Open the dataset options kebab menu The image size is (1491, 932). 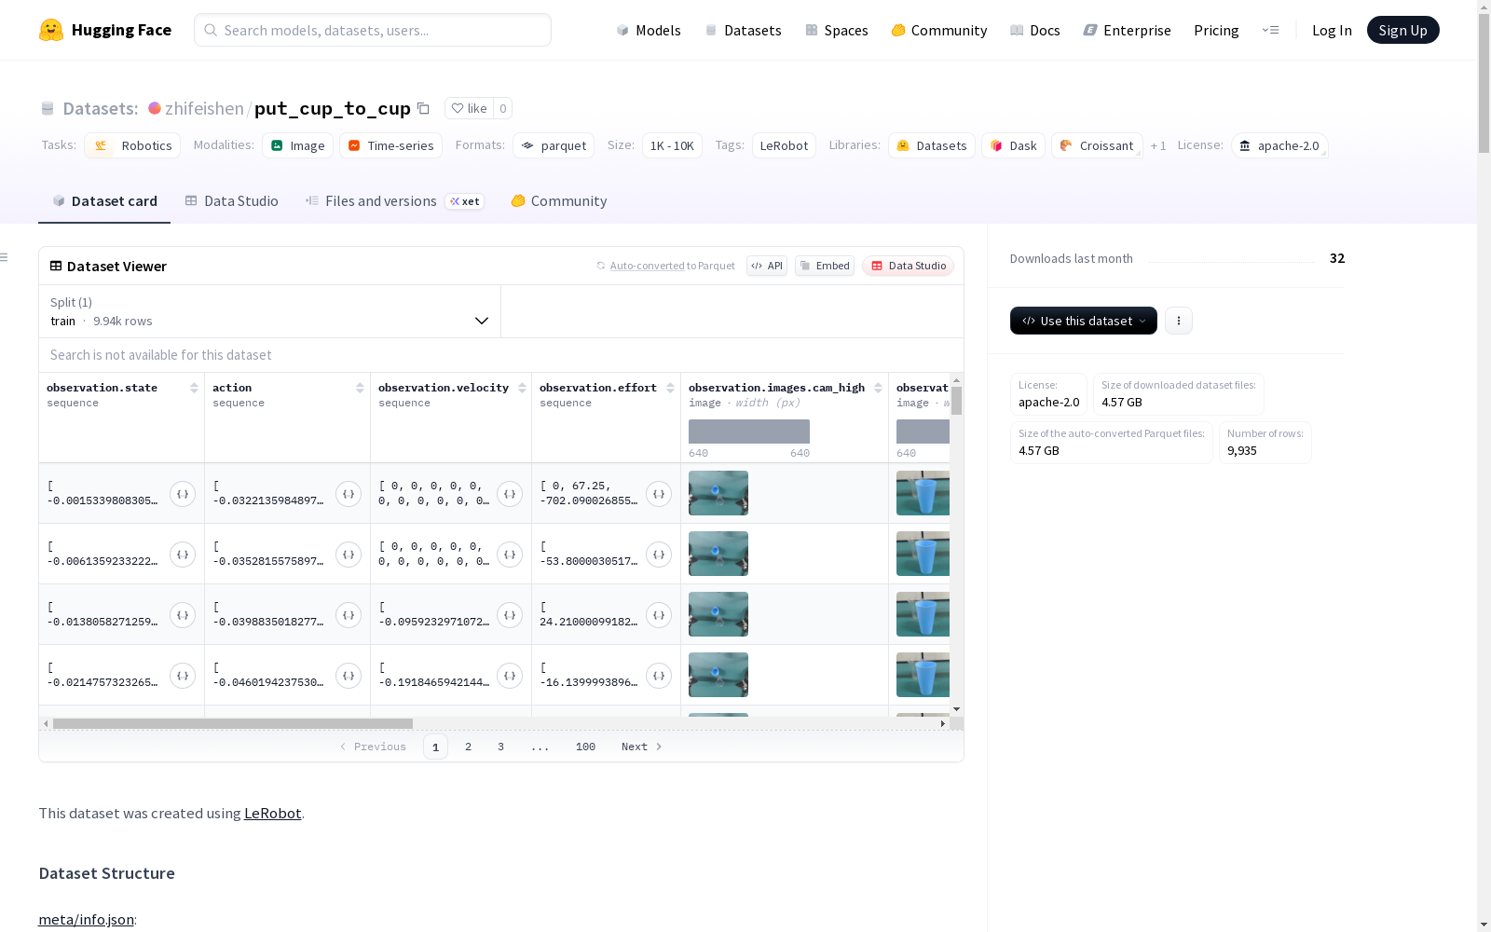1179,321
